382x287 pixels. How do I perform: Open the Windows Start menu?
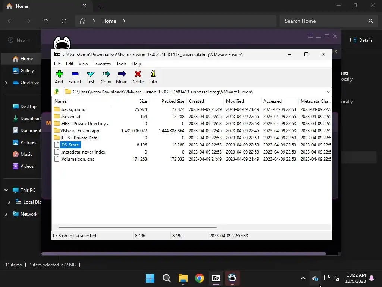point(150,278)
